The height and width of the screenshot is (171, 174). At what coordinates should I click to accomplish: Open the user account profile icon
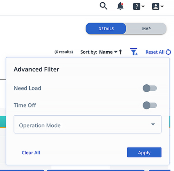[156, 6]
